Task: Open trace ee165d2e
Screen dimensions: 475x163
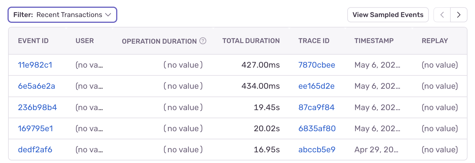Action: (316, 86)
